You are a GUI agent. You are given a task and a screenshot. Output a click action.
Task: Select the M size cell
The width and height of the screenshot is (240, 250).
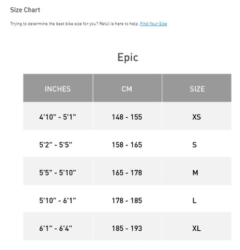click(x=197, y=171)
